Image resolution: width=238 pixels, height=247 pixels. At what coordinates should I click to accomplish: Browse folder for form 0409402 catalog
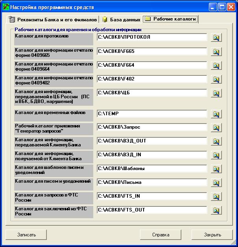pos(216,79)
